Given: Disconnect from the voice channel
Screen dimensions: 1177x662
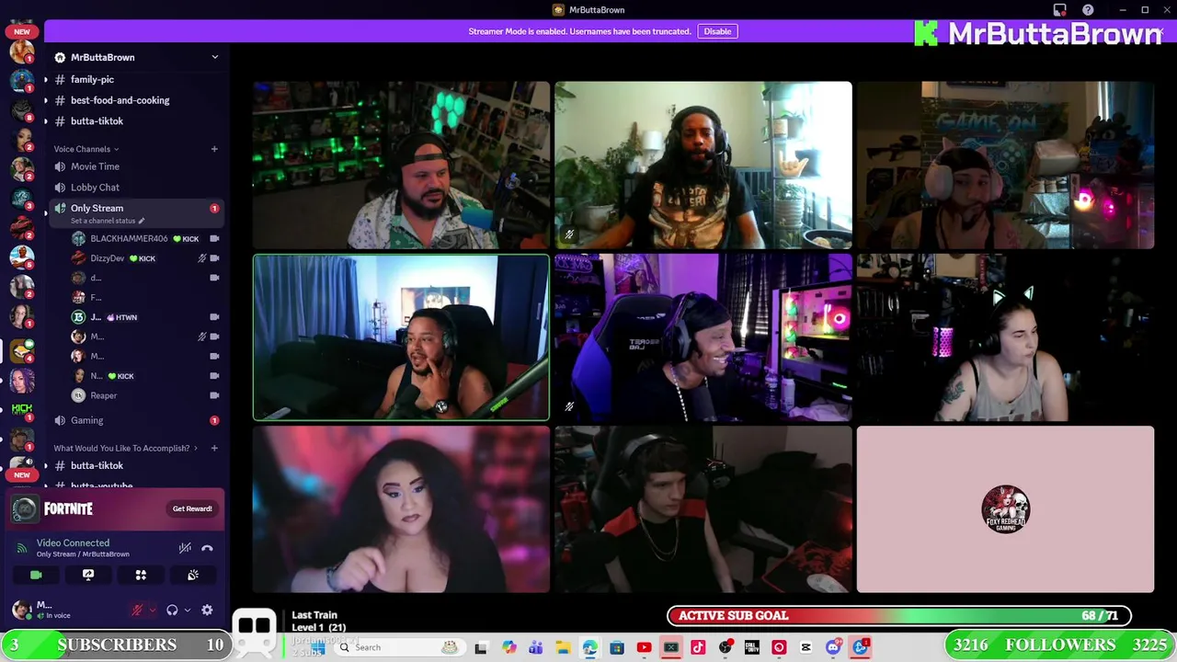Looking at the screenshot, I should tap(207, 548).
